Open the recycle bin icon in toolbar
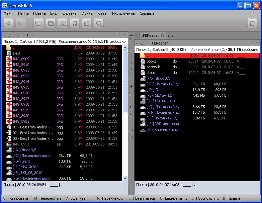This screenshot has height=203, width=262. click(x=252, y=23)
